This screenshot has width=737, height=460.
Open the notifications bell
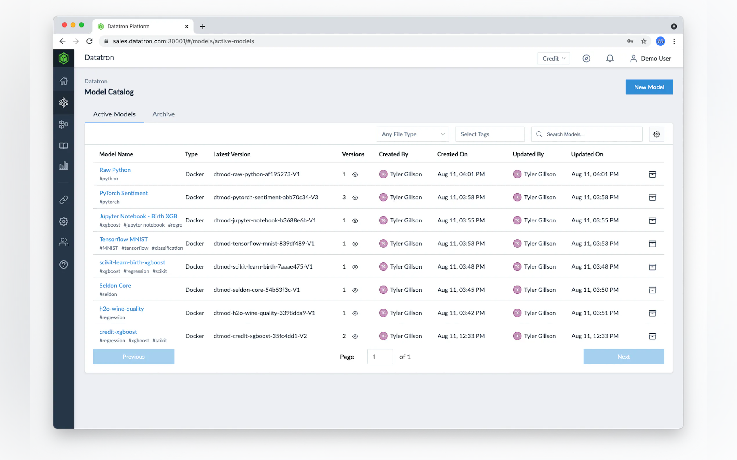click(x=610, y=59)
